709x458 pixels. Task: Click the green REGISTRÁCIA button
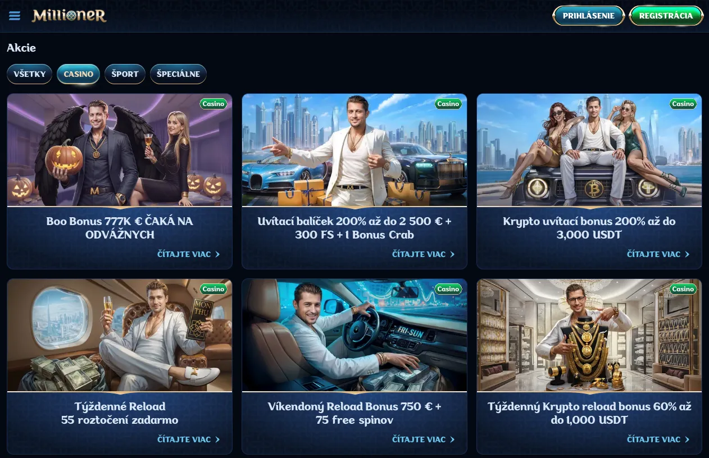pyautogui.click(x=666, y=16)
